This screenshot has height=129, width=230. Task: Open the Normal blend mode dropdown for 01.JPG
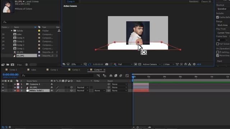(83, 87)
